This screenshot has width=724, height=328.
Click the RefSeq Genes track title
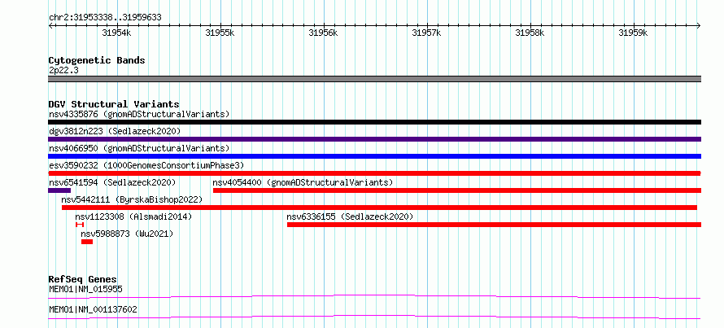(83, 279)
